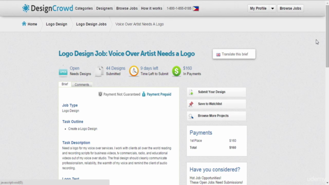Image resolution: width=329 pixels, height=185 pixels.
Task: Expand the My Profile dropdown arrow
Action: pyautogui.click(x=272, y=8)
